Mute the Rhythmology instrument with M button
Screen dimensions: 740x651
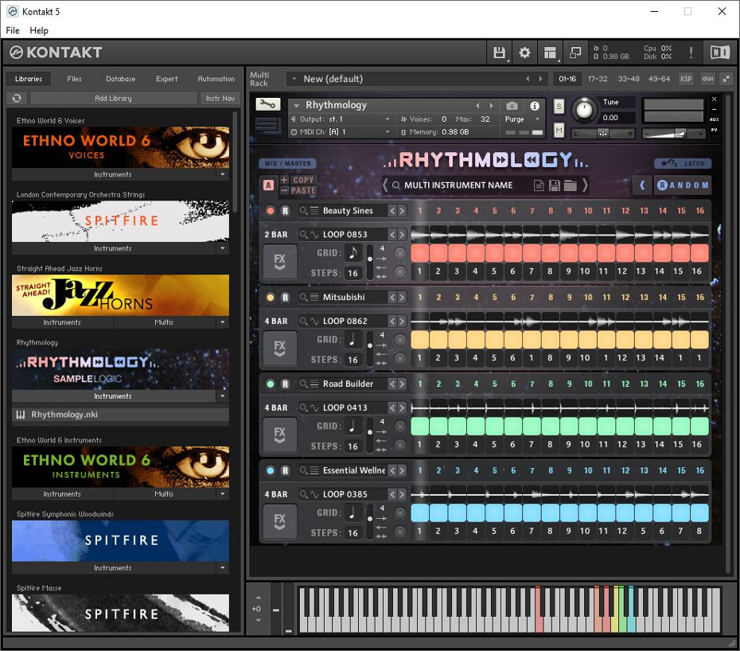click(x=559, y=130)
